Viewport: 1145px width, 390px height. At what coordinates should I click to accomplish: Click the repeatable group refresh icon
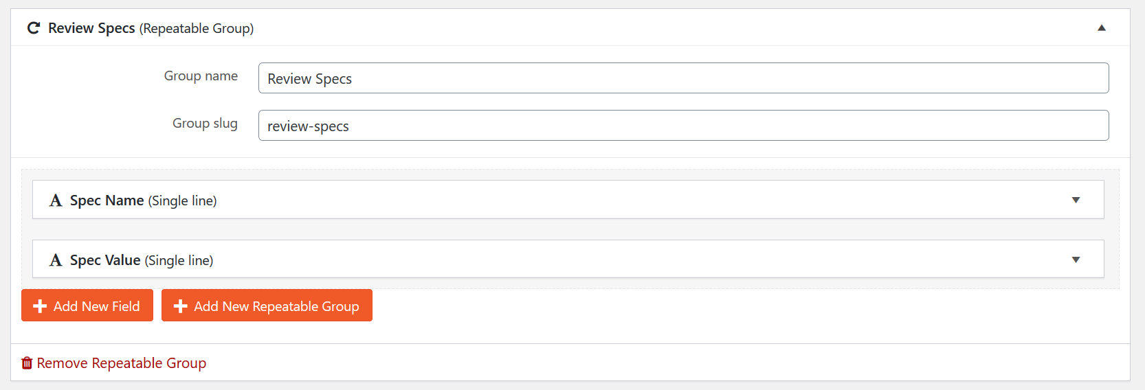pyautogui.click(x=33, y=28)
